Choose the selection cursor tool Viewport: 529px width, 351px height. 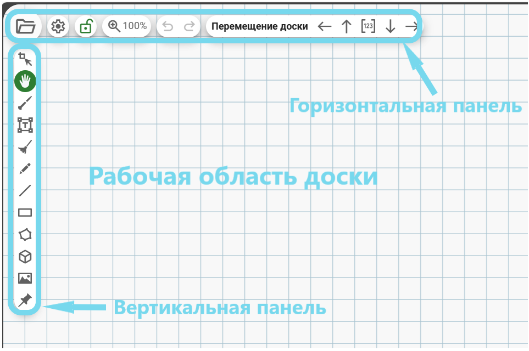click(x=25, y=59)
